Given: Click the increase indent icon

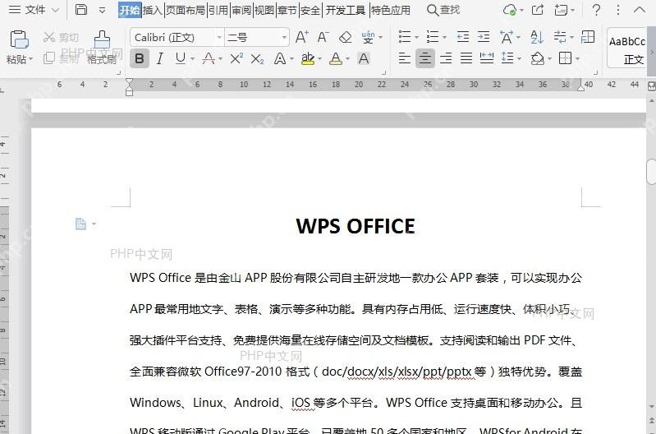Looking at the screenshot, I should [484, 37].
